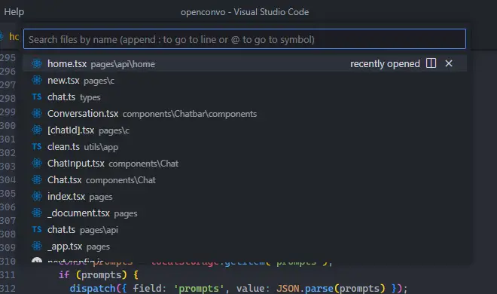This screenshot has width=497, height=294.
Task: Click the React icon beside _document.tsx
Action: tap(37, 213)
